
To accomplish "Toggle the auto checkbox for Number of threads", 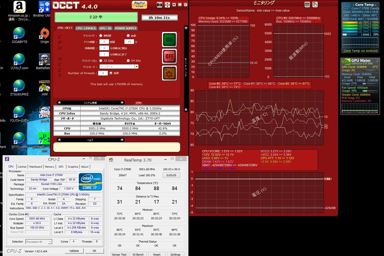I will click(x=111, y=73).
